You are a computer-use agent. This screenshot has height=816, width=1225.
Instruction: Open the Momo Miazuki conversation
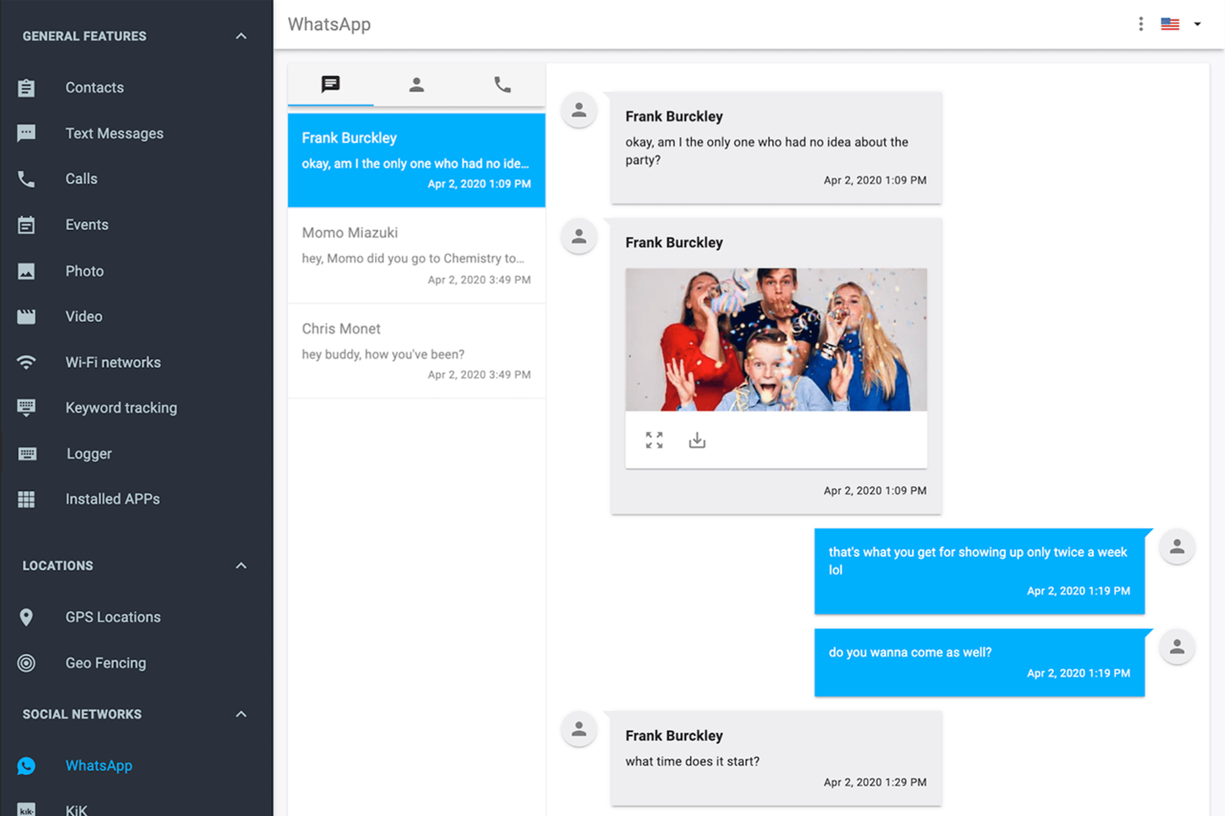(416, 255)
